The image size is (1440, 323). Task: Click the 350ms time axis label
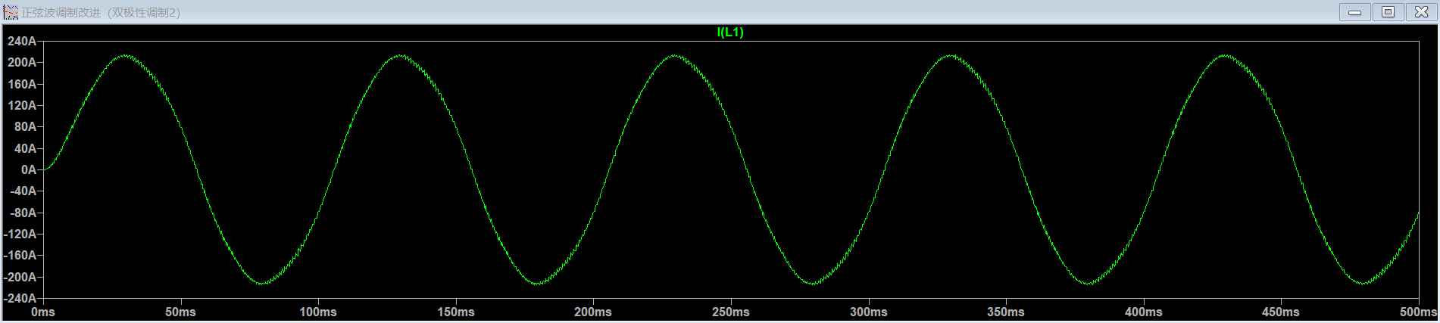pos(1006,312)
